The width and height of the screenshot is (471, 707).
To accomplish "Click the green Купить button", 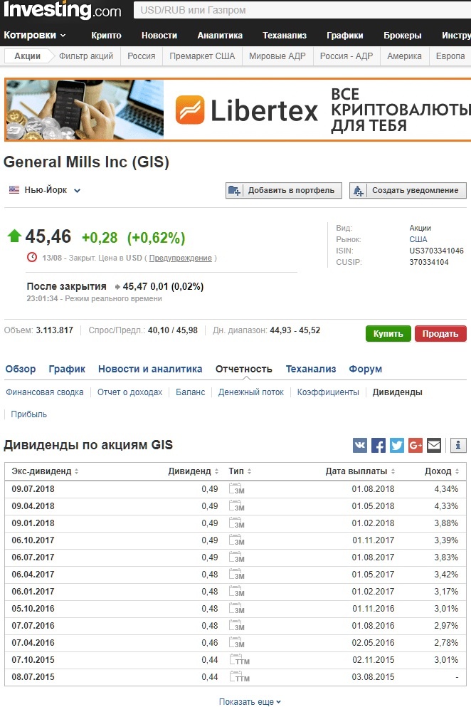I will (388, 334).
